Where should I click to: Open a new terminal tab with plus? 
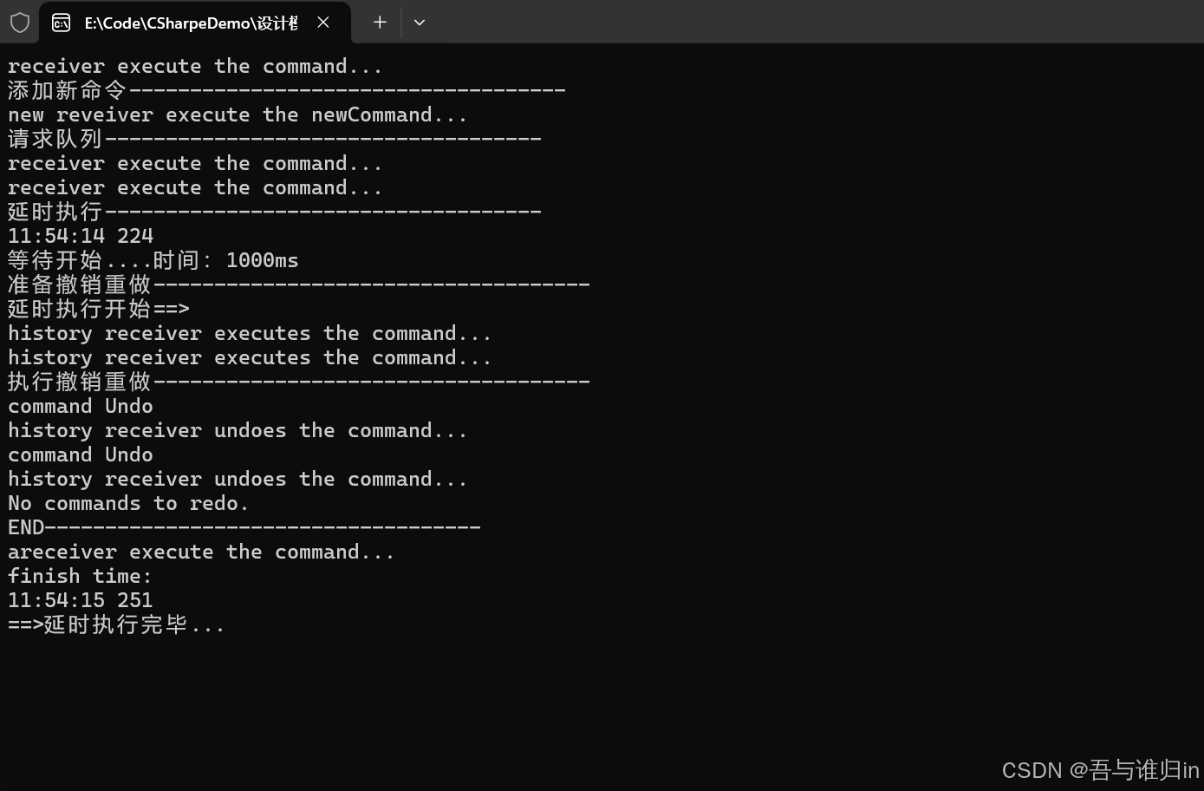pyautogui.click(x=380, y=23)
